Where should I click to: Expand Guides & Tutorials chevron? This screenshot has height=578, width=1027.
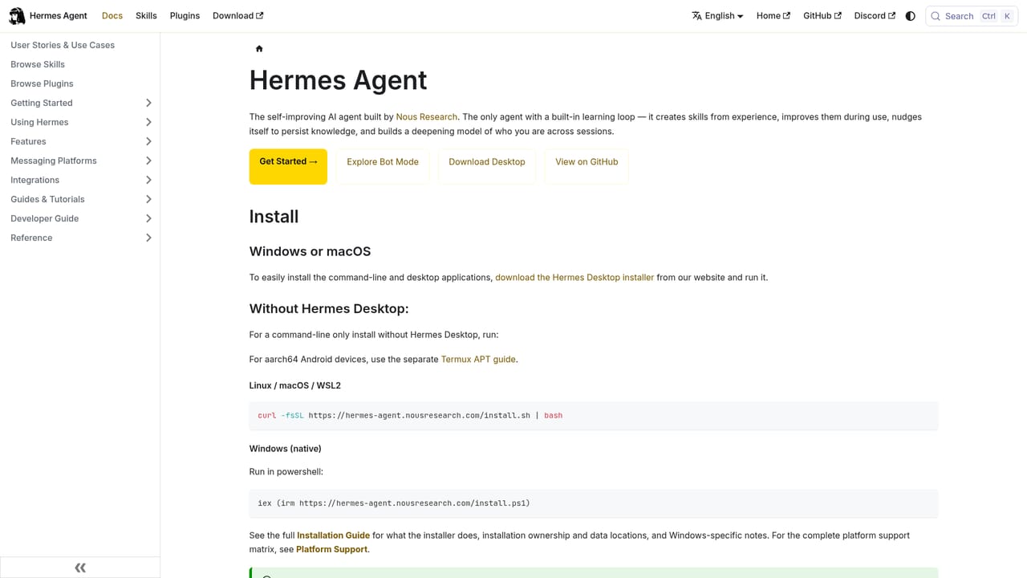[148, 199]
